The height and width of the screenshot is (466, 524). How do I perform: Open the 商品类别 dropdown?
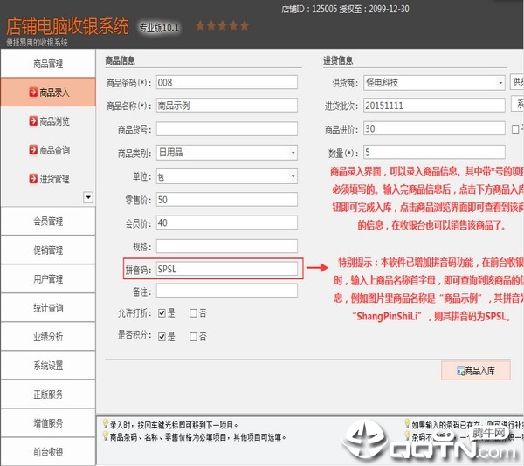(293, 153)
